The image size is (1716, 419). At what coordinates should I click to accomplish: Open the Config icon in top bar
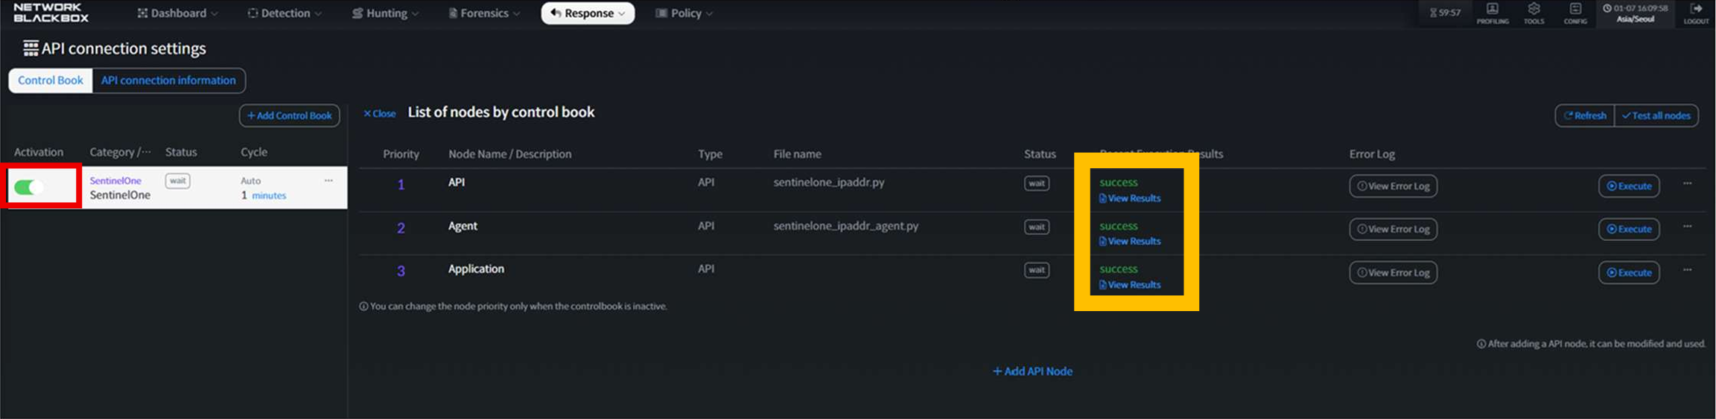click(x=1575, y=13)
